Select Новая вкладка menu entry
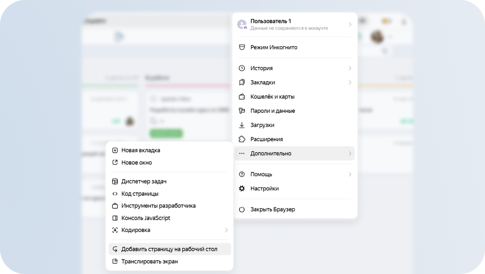 pos(140,150)
